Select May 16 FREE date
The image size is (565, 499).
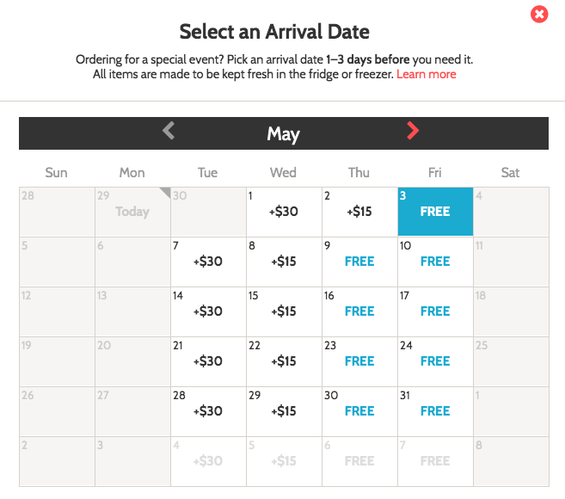tap(359, 311)
